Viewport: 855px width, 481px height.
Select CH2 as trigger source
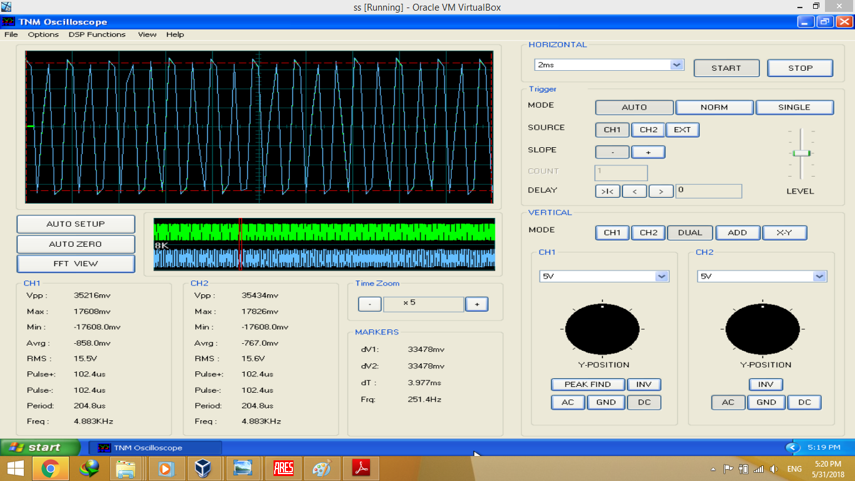[648, 130]
